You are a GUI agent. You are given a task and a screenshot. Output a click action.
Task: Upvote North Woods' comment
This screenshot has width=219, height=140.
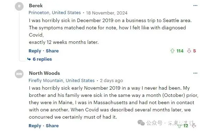click(180, 126)
